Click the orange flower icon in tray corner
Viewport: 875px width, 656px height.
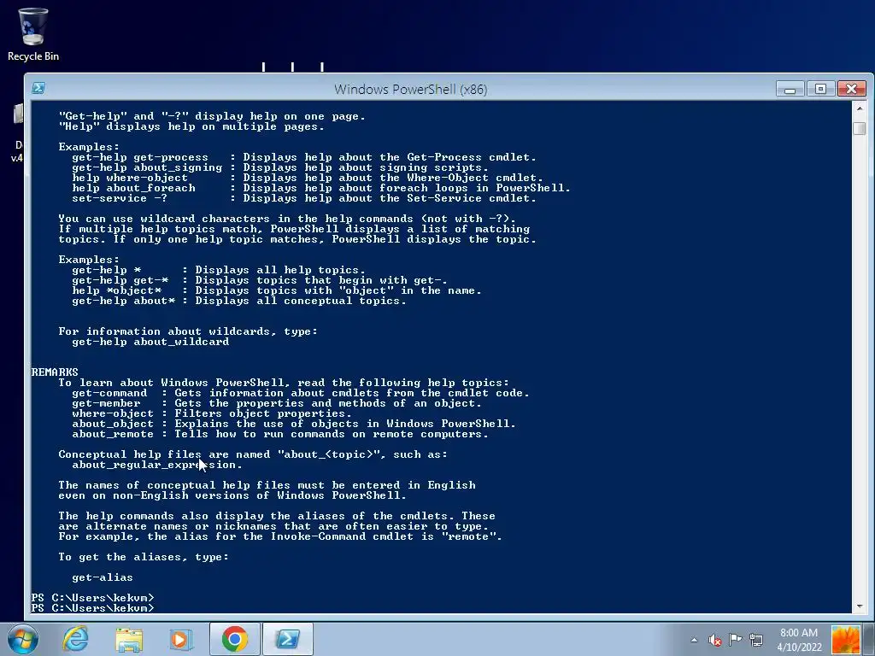[x=845, y=640]
